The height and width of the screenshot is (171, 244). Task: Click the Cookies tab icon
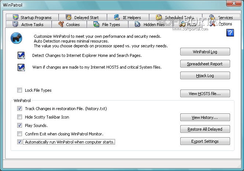pyautogui.click(x=61, y=24)
